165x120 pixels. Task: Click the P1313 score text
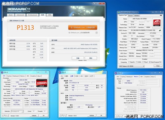[25, 28]
